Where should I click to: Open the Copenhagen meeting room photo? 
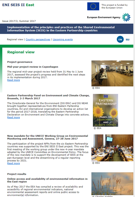click(x=112, y=73)
